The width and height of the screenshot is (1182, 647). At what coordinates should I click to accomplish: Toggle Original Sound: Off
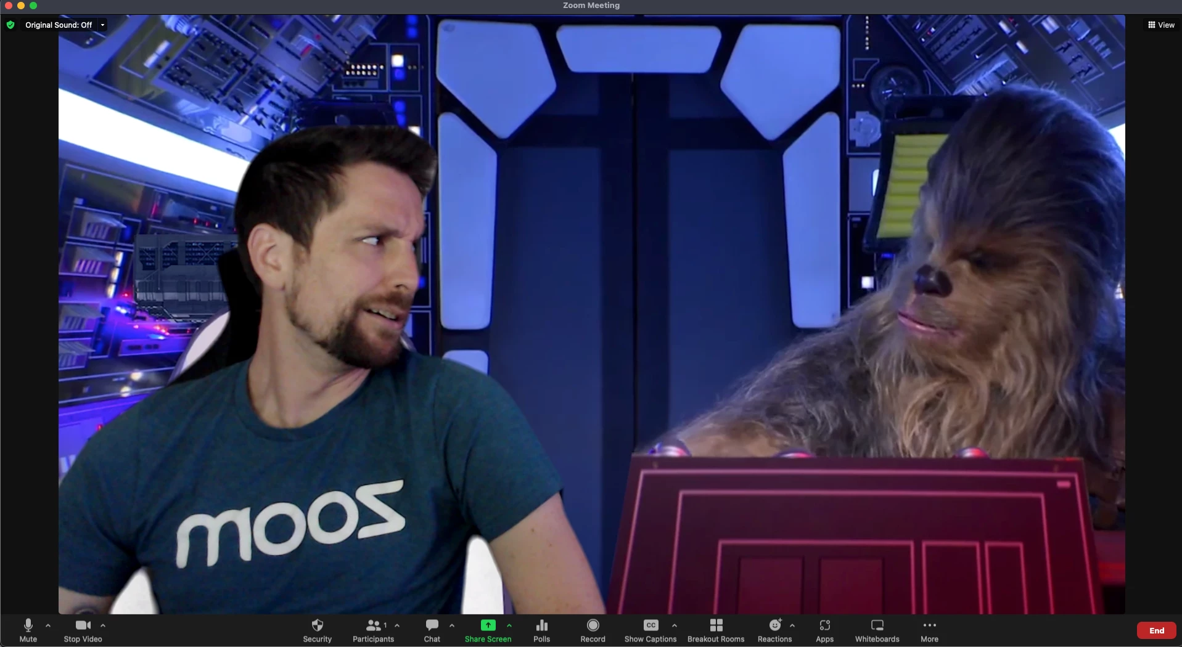[59, 25]
